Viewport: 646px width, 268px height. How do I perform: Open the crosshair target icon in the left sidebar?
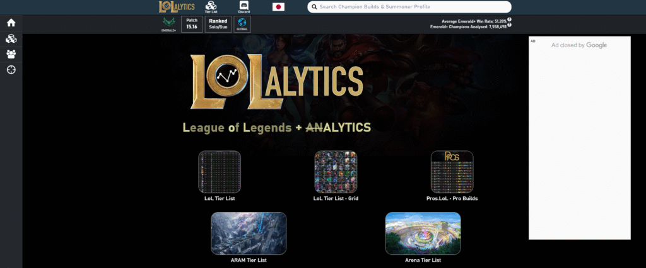click(x=11, y=70)
